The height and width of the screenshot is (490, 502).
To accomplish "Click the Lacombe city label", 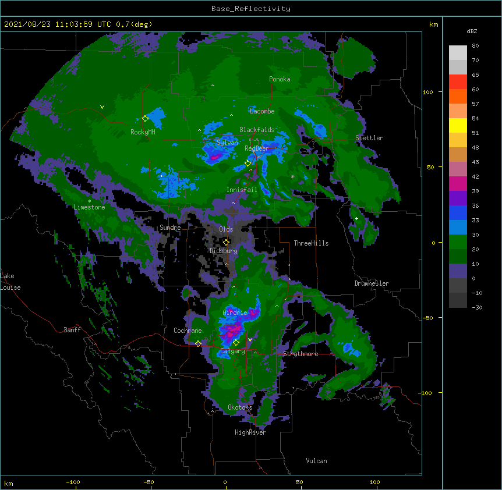I will [x=262, y=111].
